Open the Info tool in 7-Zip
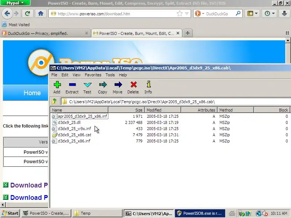The width and height of the screenshot is (291, 218). tap(148, 88)
